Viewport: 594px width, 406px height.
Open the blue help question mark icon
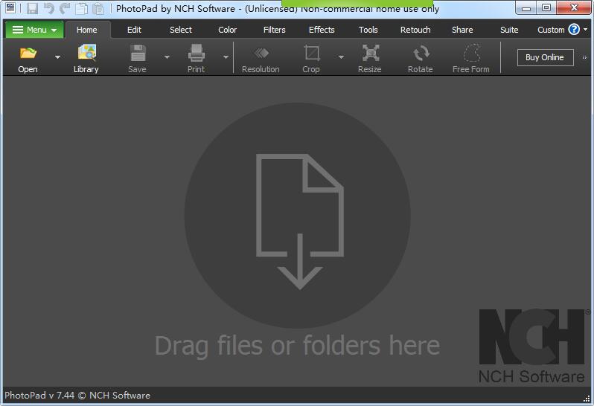[574, 30]
